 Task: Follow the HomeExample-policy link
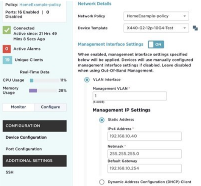40,5
